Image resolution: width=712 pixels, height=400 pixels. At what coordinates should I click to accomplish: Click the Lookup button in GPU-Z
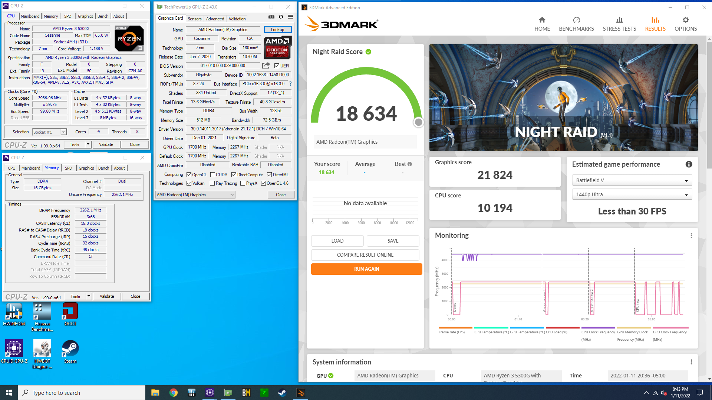[277, 30]
